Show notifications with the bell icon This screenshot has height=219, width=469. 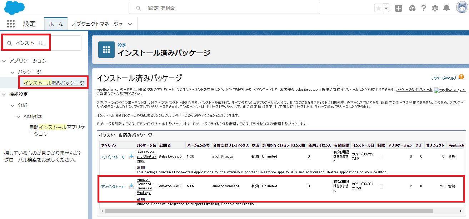pos(446,8)
